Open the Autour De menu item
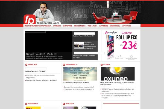Screen dimensions: 164x109 coord(127,26)
